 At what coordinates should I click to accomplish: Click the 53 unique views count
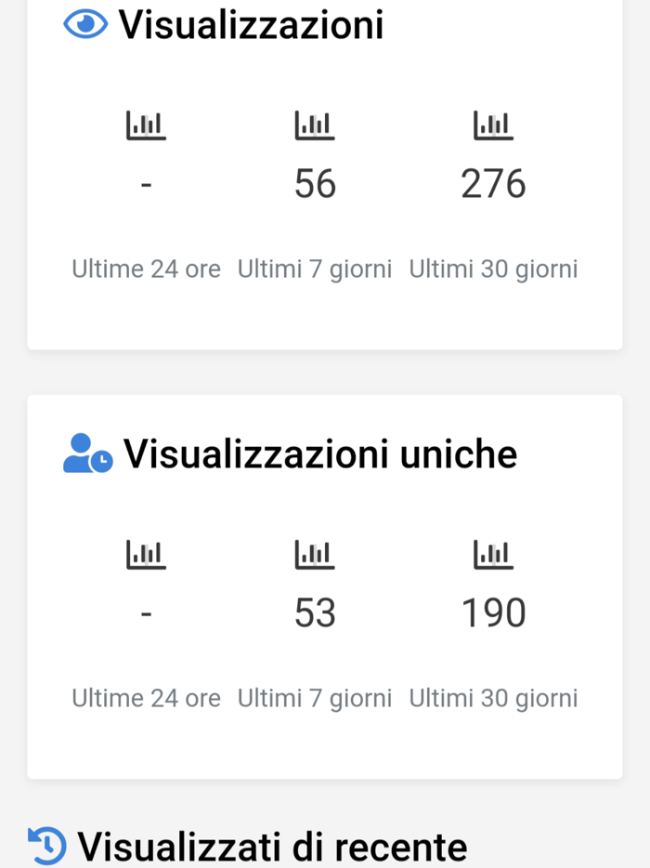click(315, 613)
